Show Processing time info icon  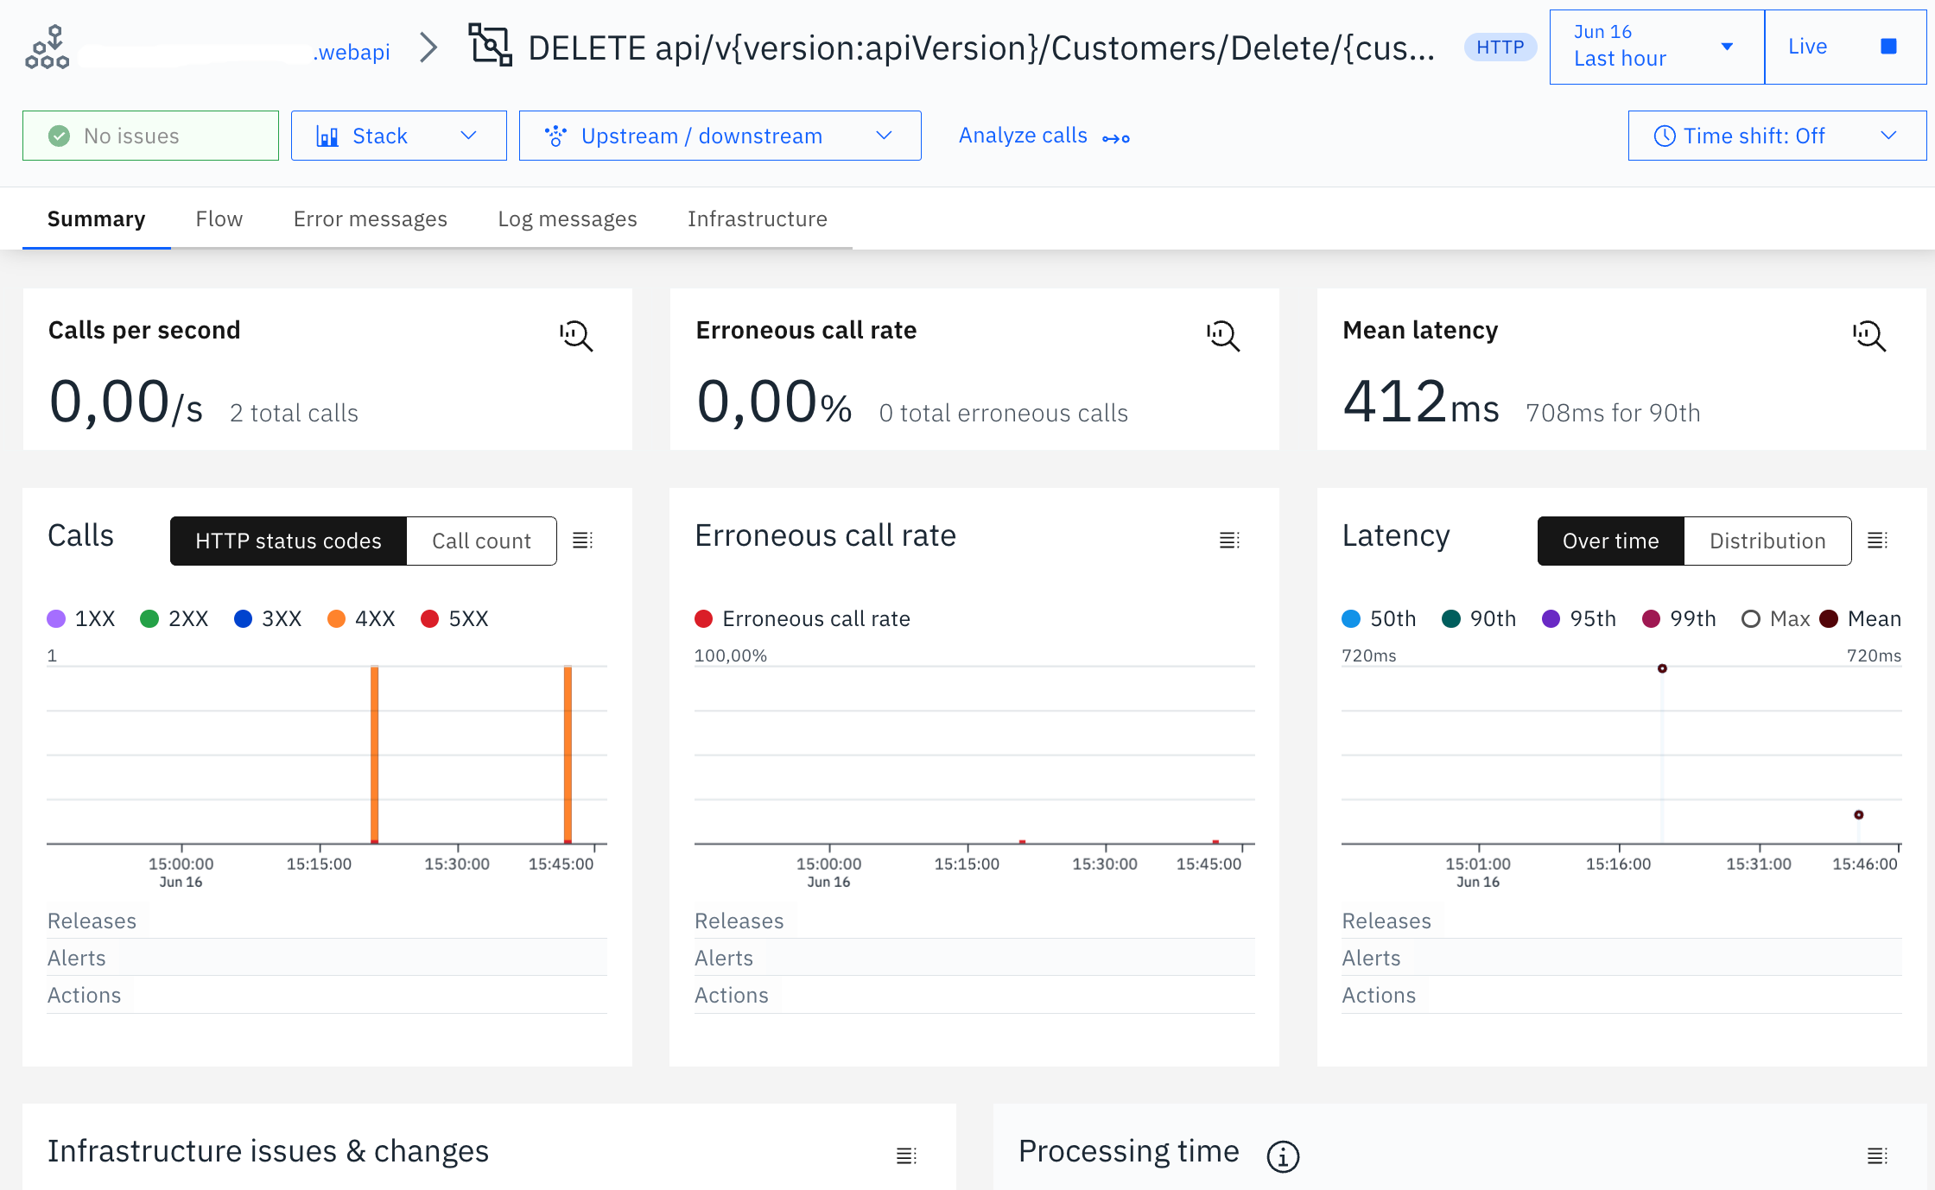(x=1283, y=1155)
